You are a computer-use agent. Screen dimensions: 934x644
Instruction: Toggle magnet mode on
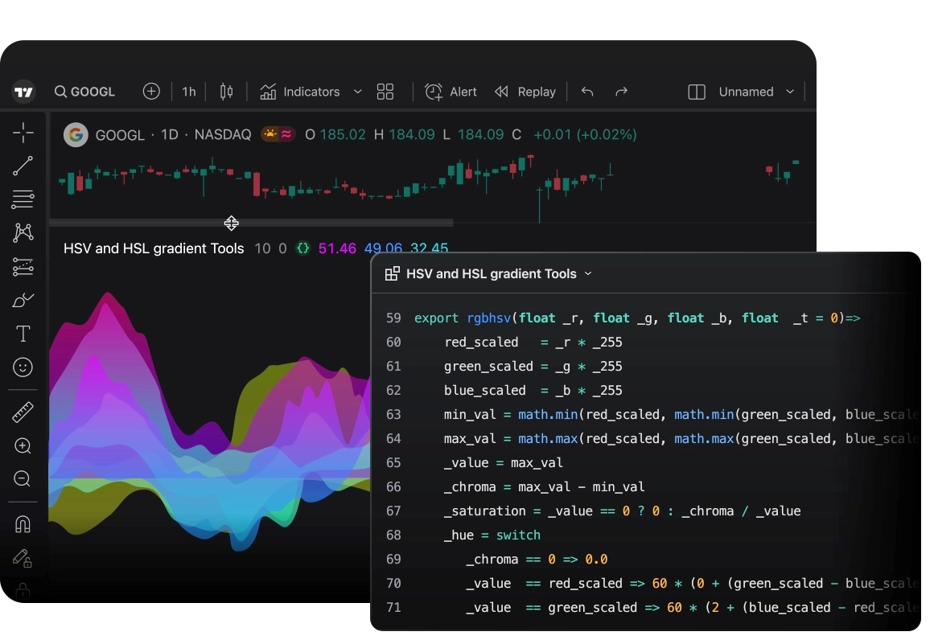click(x=23, y=524)
